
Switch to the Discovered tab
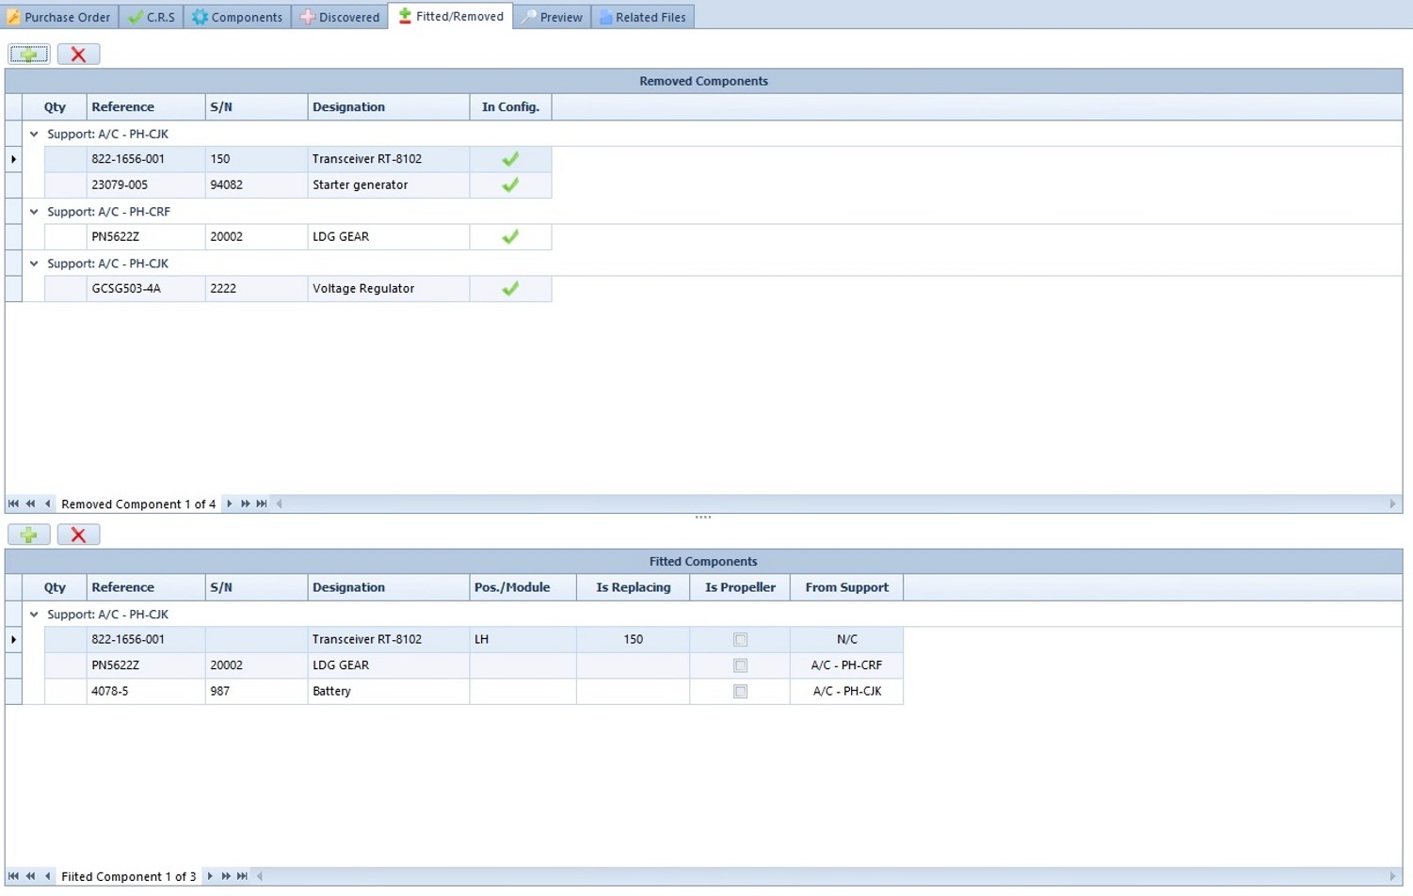click(340, 17)
